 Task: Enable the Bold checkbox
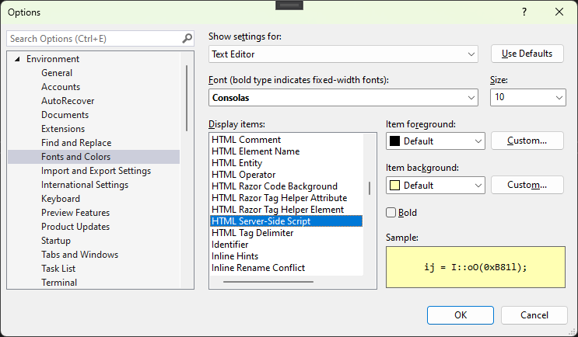pyautogui.click(x=391, y=213)
